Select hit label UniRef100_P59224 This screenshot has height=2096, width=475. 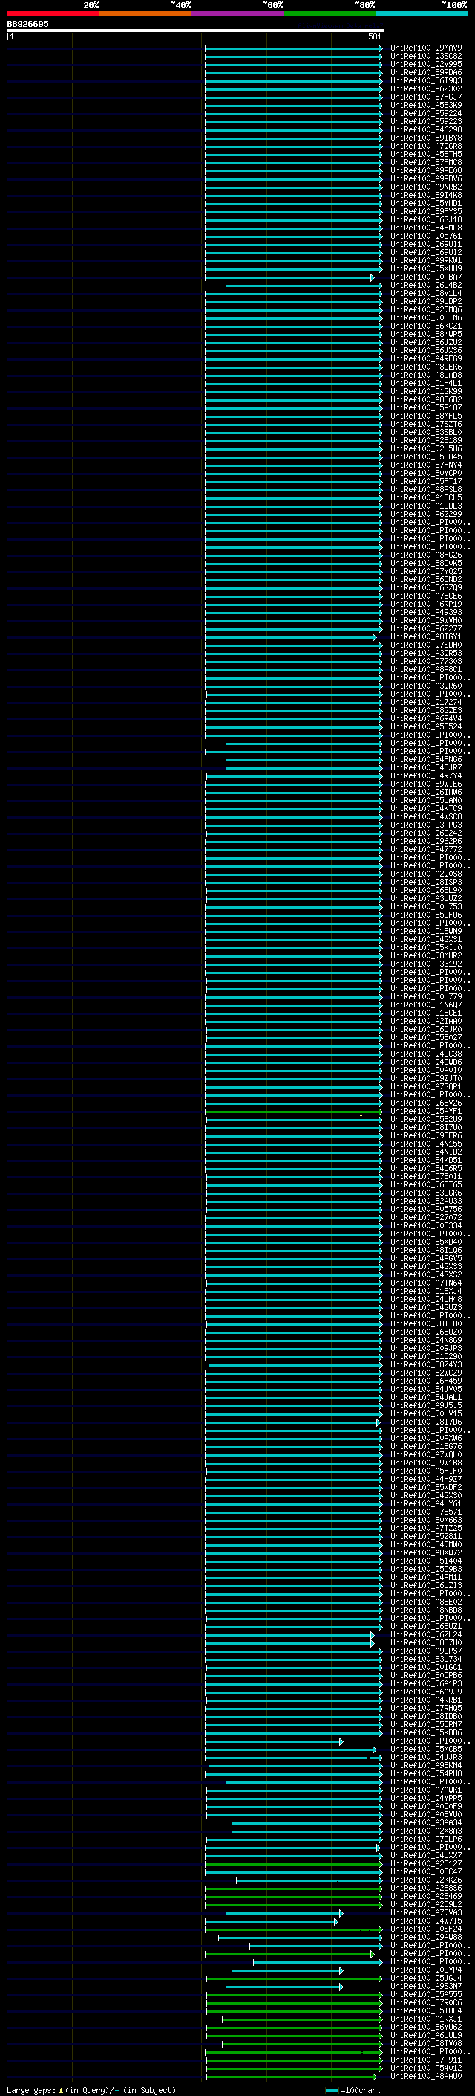[x=426, y=113]
